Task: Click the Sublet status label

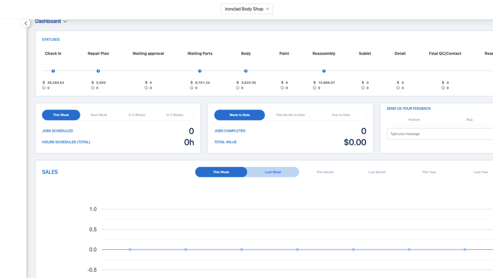Action: [365, 53]
